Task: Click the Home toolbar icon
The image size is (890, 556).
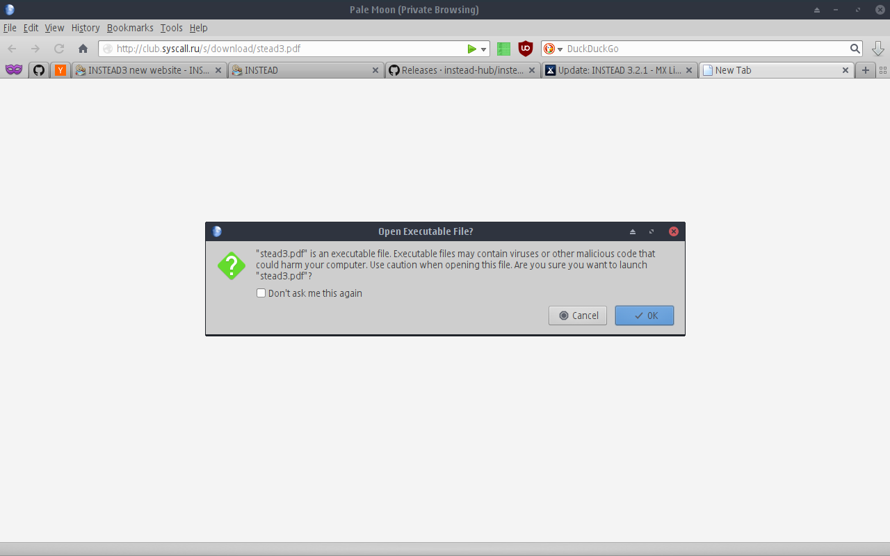Action: pos(83,49)
